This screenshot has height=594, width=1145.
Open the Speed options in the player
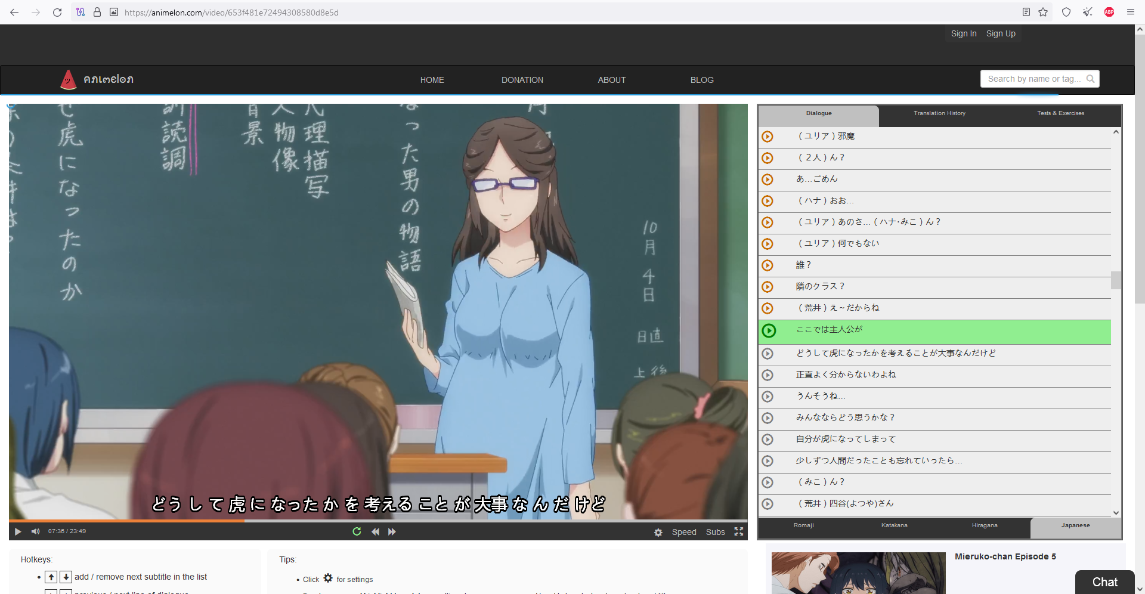[684, 532]
